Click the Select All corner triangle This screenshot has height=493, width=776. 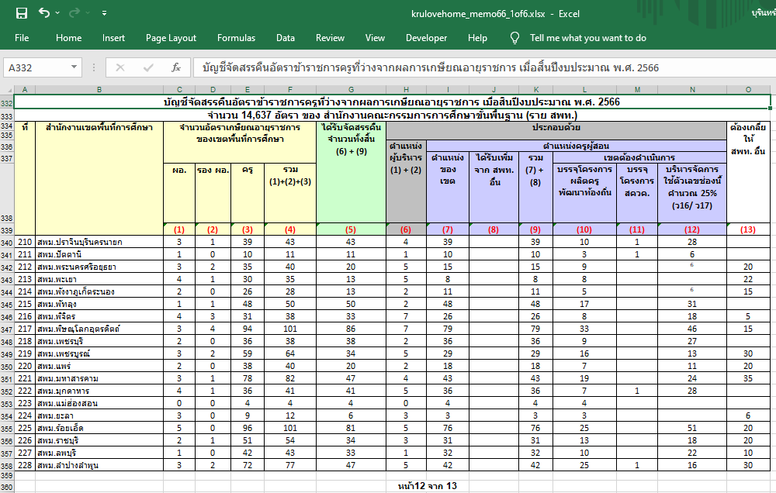(7, 90)
